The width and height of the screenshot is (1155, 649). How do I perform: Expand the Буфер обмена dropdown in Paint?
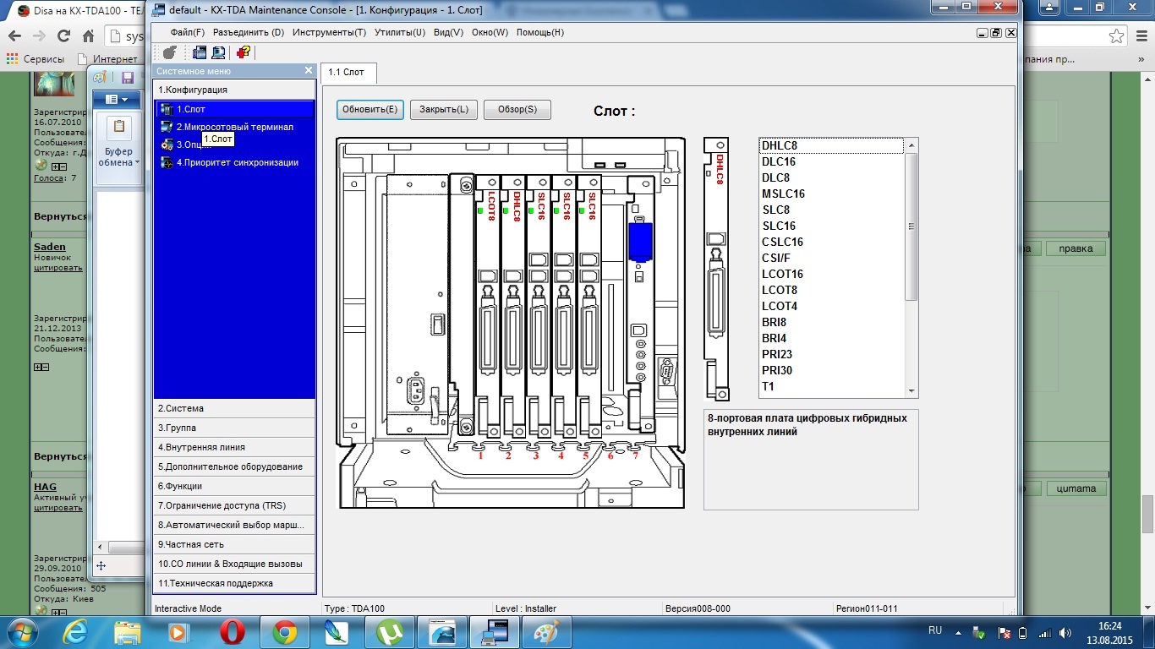pyautogui.click(x=118, y=157)
